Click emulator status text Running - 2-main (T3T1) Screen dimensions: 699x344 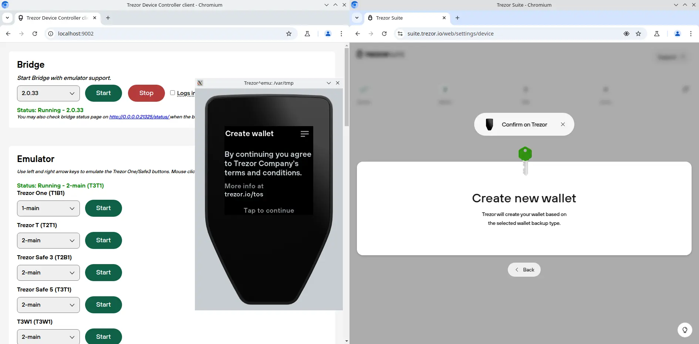coord(60,186)
